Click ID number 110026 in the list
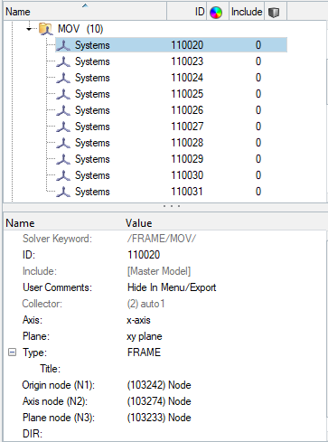Image resolution: width=328 pixels, height=442 pixels. pos(187,110)
